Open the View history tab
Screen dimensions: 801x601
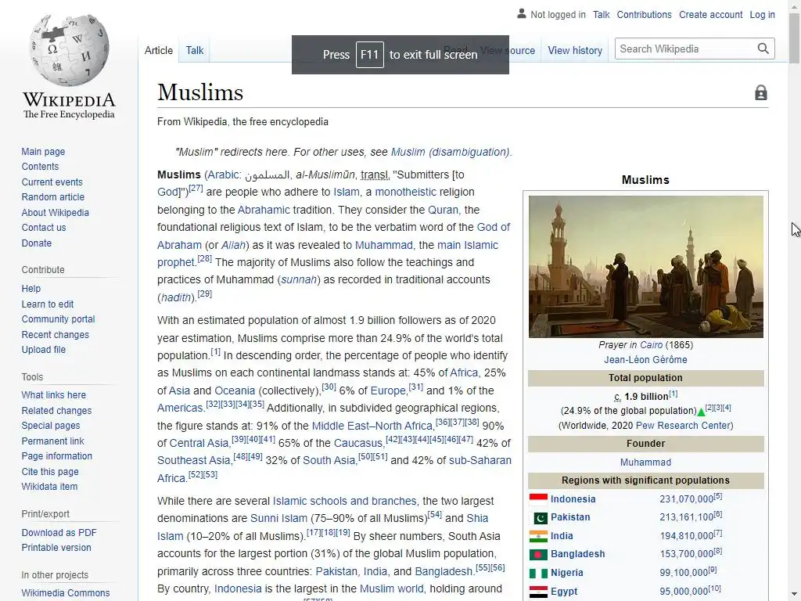575,51
